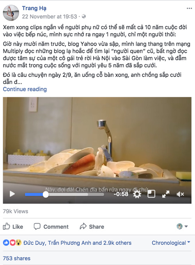This screenshot has width=195, height=265.
Task: Open the small avatar identity selector dropdown
Action: (x=182, y=226)
